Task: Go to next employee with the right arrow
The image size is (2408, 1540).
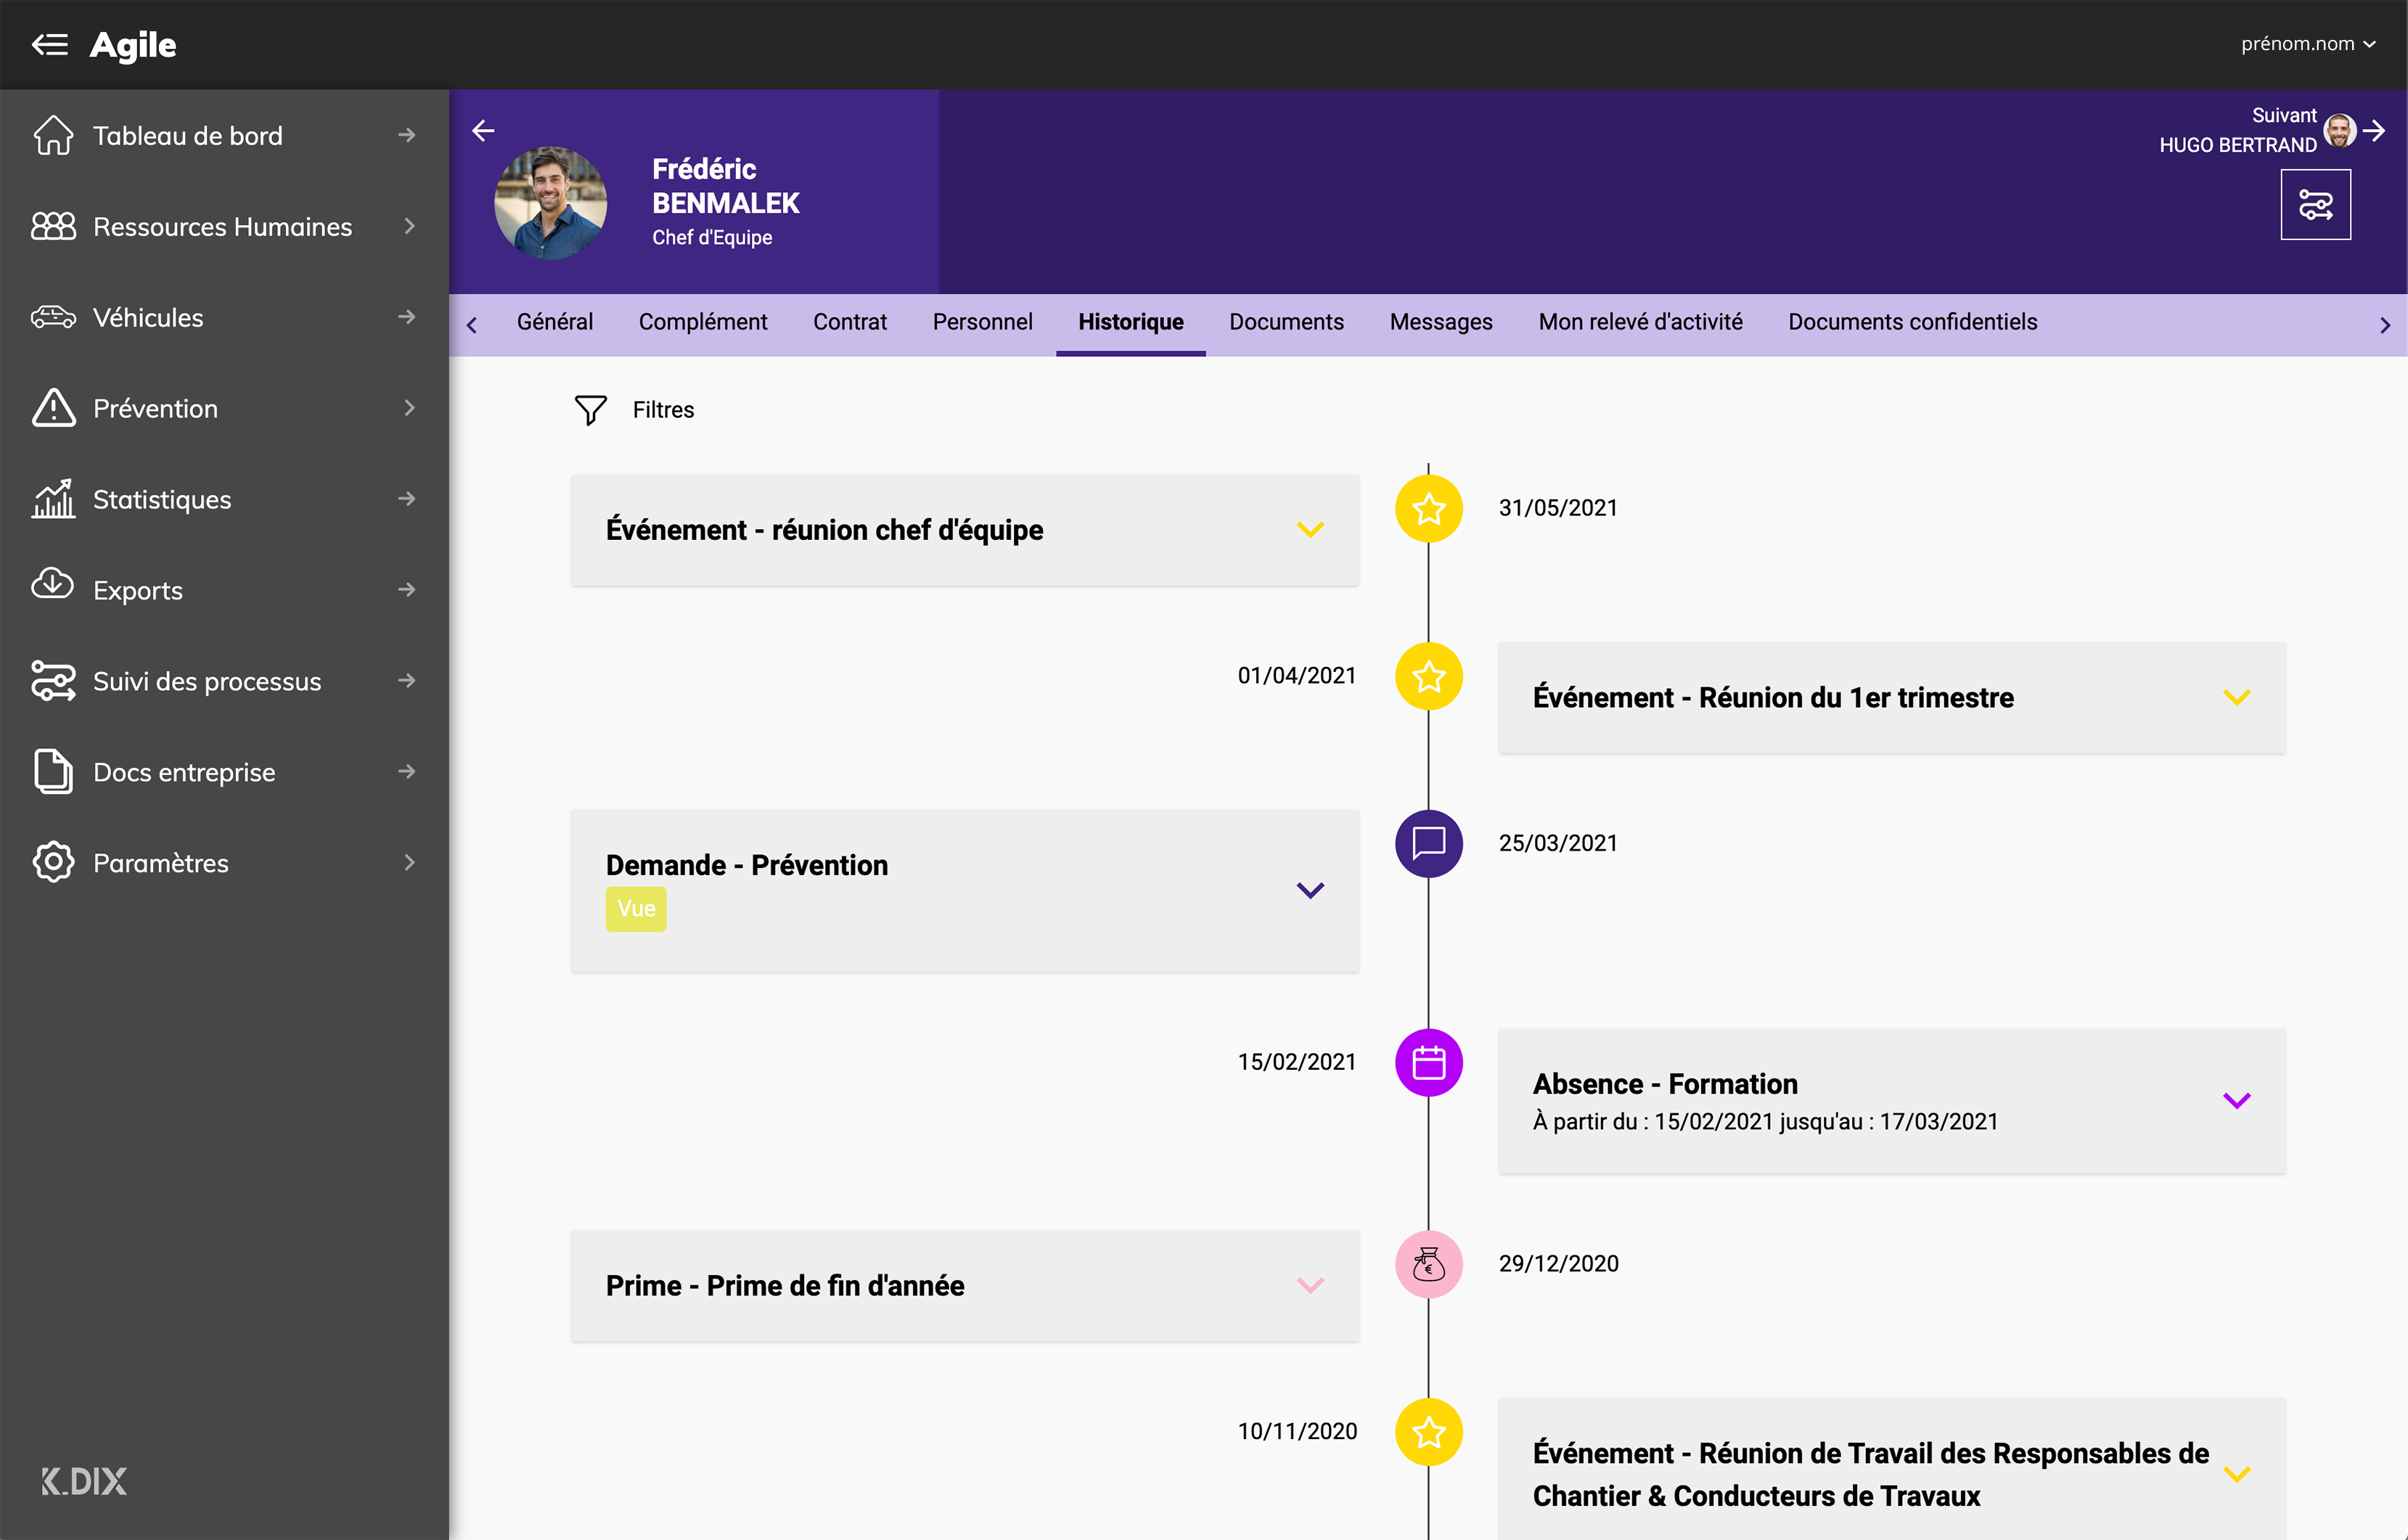Action: (x=2374, y=130)
